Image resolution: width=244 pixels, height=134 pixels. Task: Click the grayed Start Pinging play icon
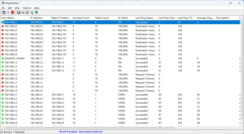click(x=8, y=12)
